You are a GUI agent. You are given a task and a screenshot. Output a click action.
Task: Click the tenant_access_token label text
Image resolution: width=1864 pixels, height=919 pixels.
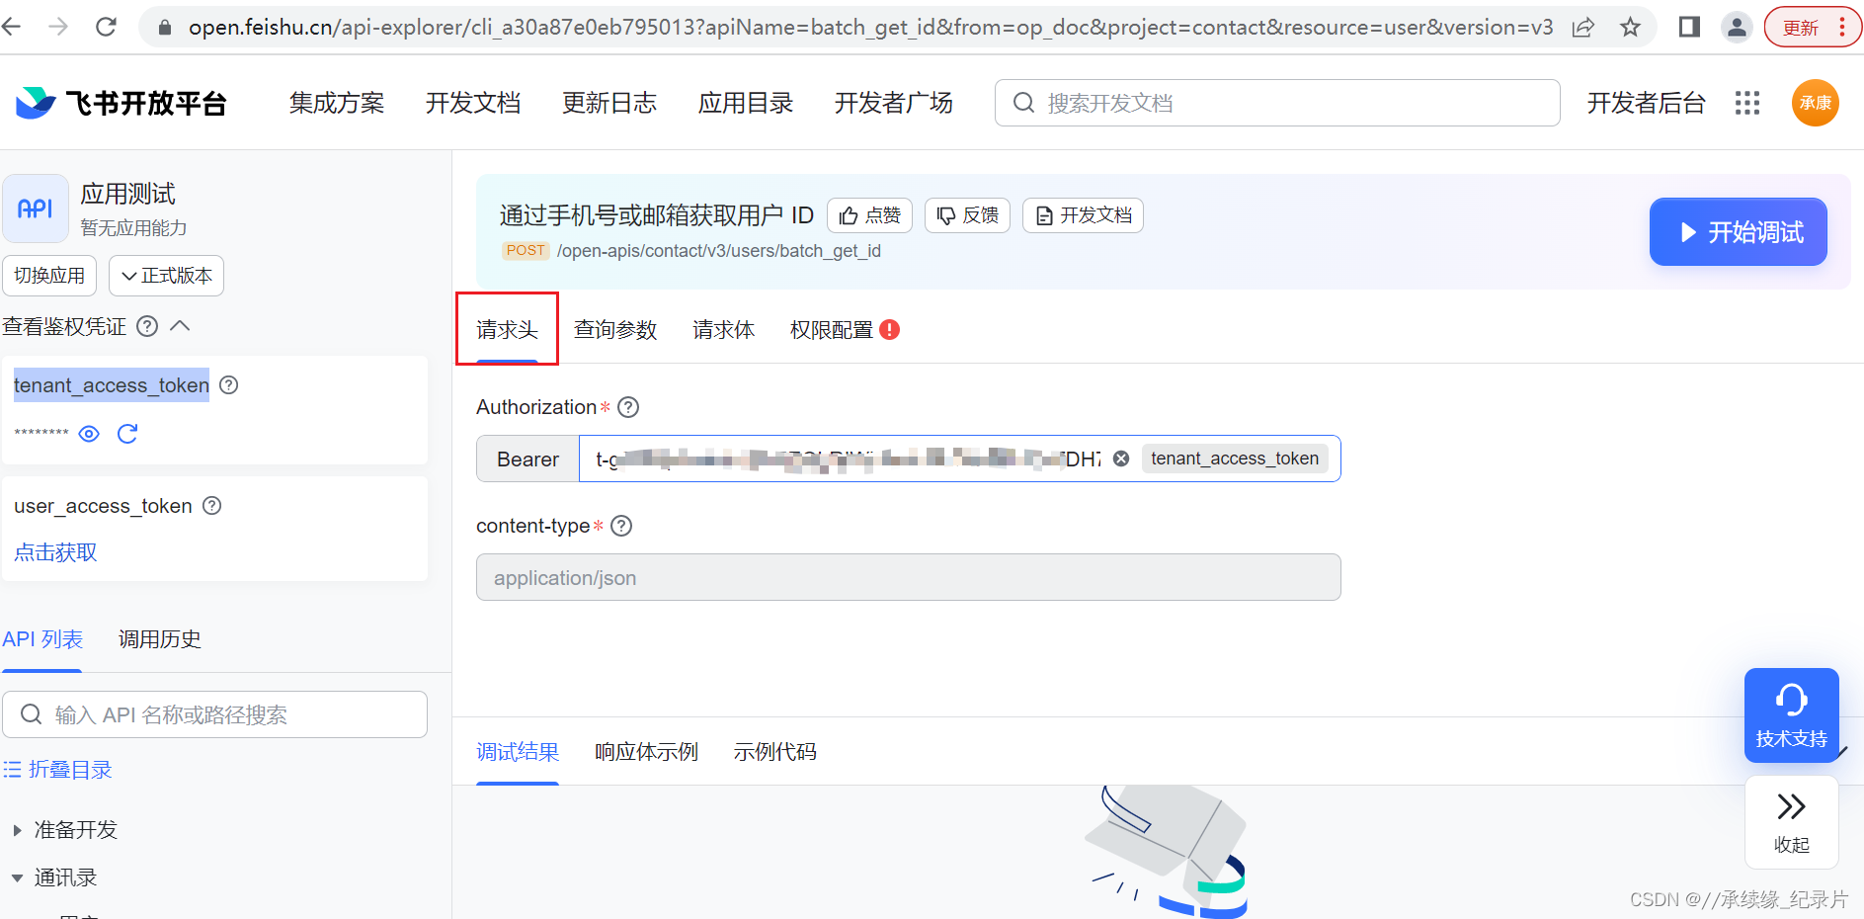coord(112,385)
